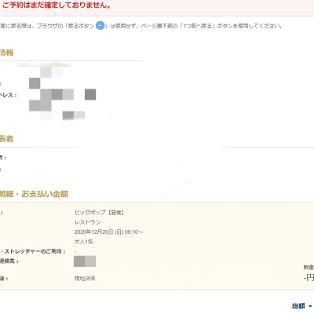Click the '現地決済' payment method text
Viewport: 314px width, 314px height.
point(85,278)
